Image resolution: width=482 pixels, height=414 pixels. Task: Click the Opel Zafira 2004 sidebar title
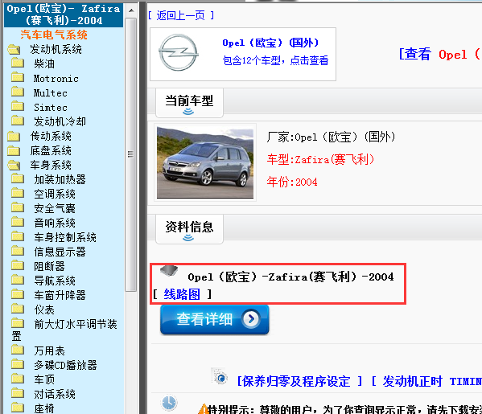[x=64, y=14]
